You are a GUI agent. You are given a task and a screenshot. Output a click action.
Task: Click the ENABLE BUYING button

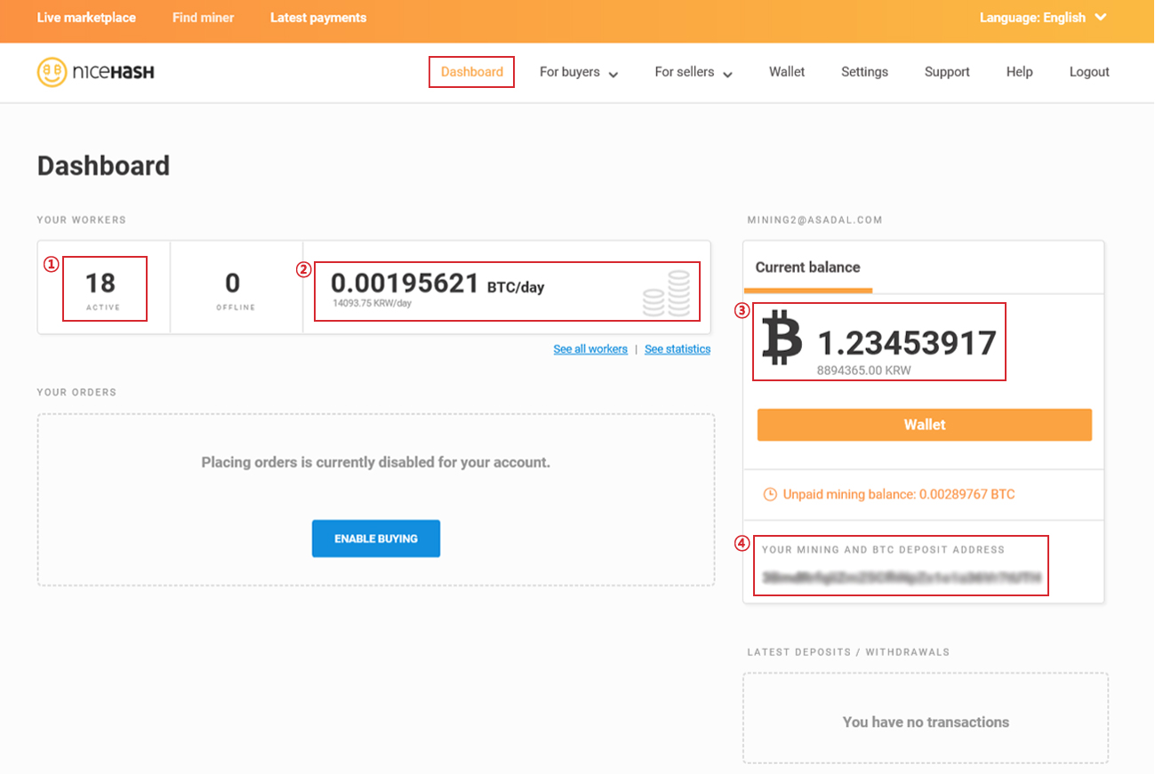(376, 539)
